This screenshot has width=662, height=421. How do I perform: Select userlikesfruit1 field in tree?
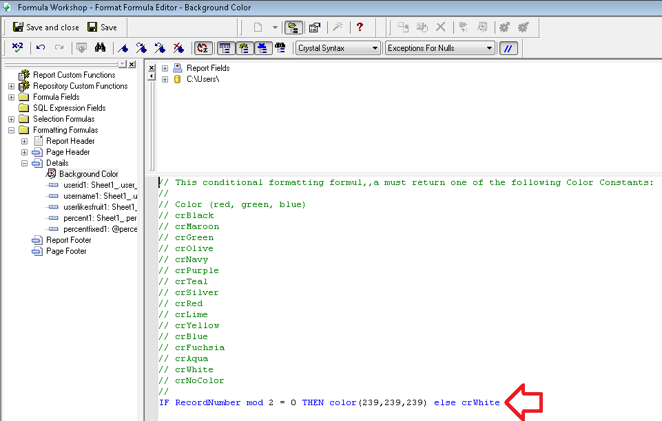[100, 207]
